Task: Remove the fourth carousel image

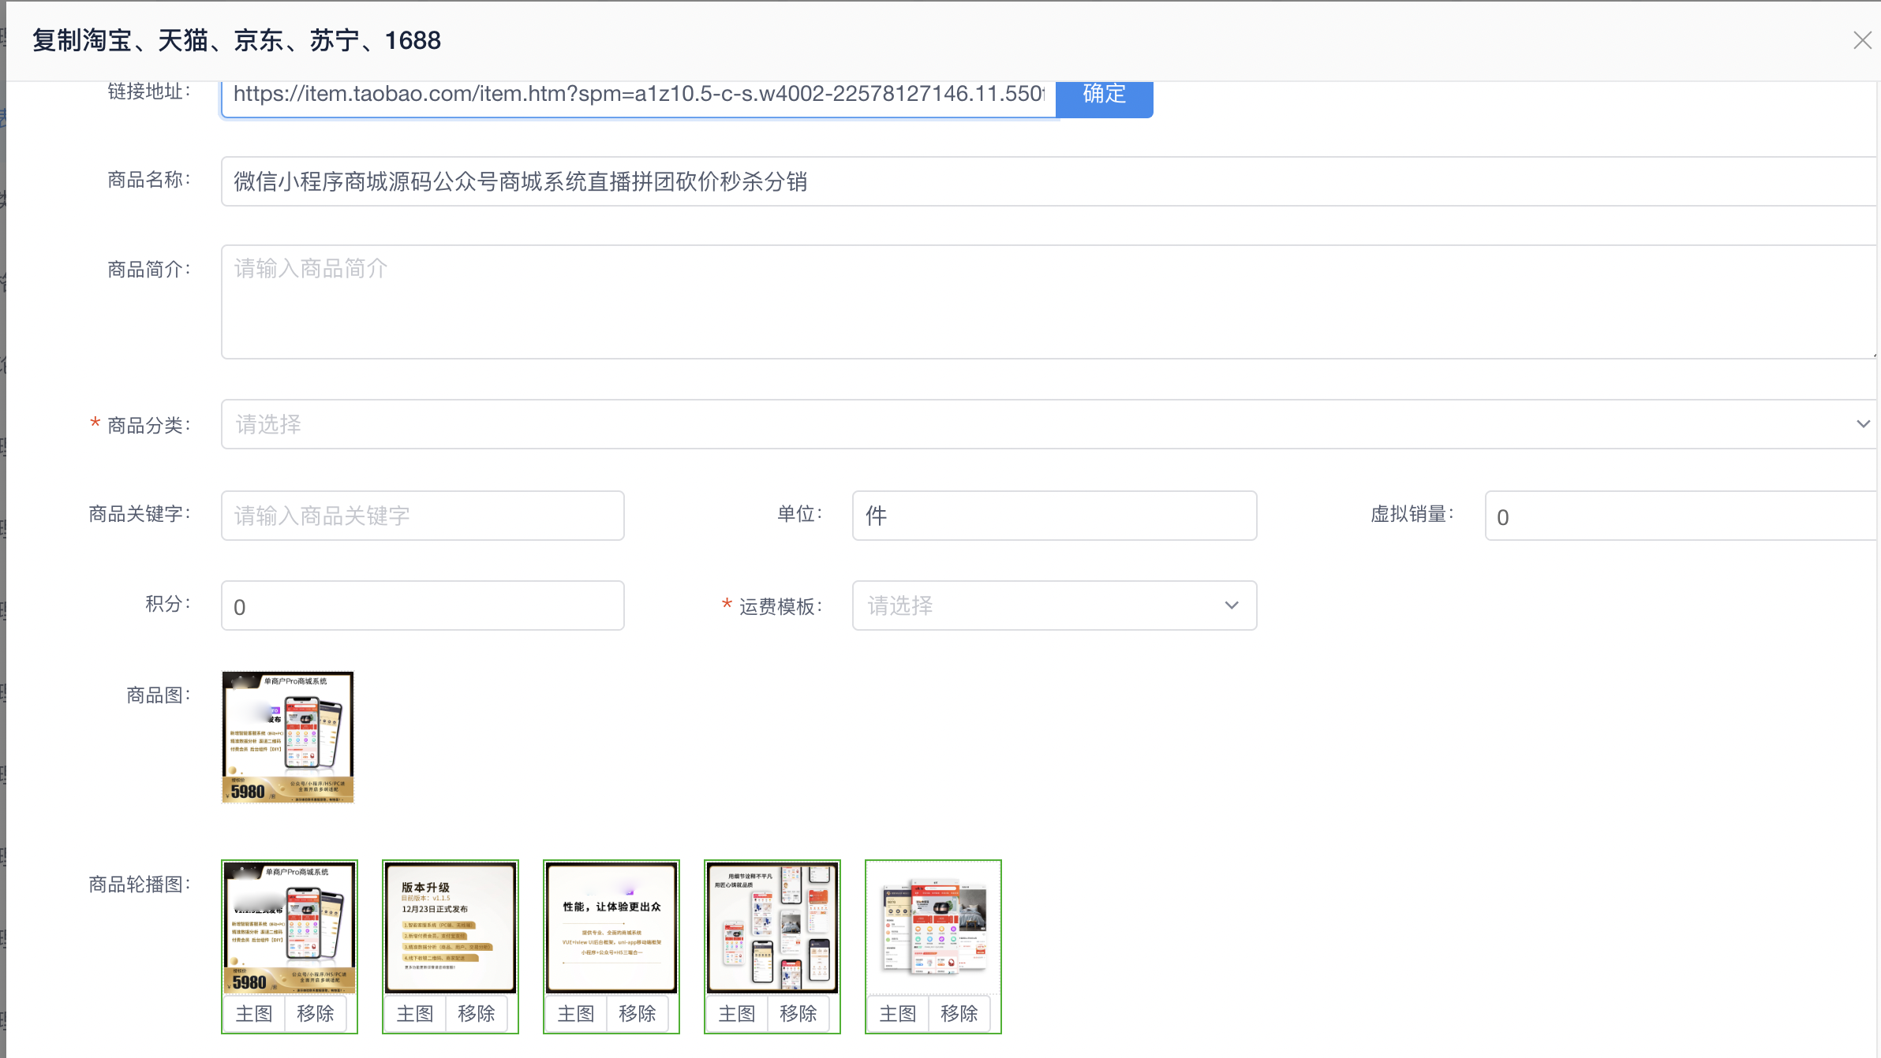Action: point(798,1013)
